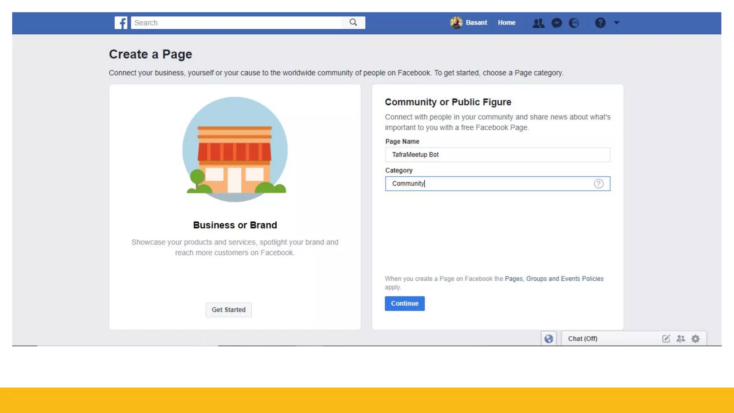Click the Category input field

point(497,184)
